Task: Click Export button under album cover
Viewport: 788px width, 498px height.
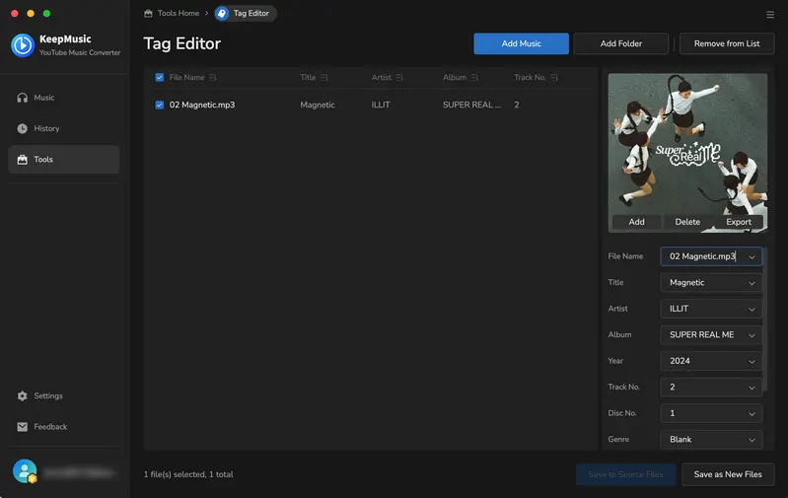Action: (x=739, y=222)
